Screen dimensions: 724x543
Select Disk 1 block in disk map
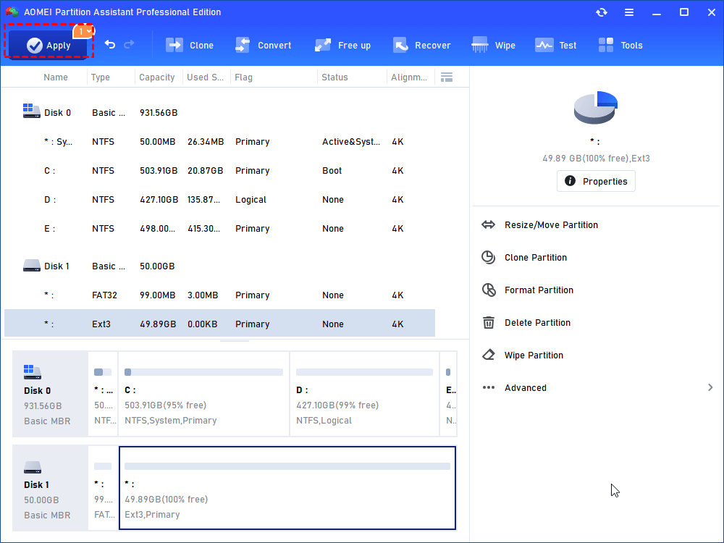pyautogui.click(x=50, y=487)
